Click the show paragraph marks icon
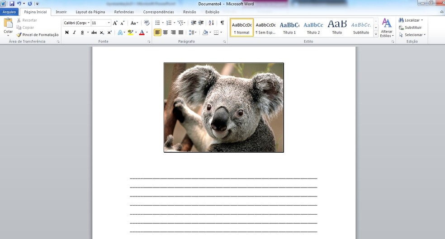445x239 pixels. (x=222, y=23)
